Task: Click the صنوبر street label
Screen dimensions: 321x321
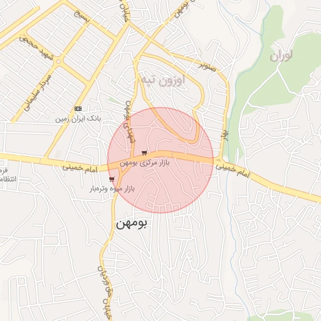Action: (x=207, y=67)
